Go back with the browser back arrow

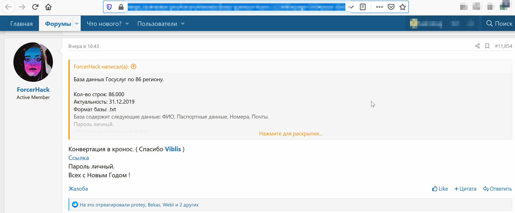pyautogui.click(x=8, y=7)
